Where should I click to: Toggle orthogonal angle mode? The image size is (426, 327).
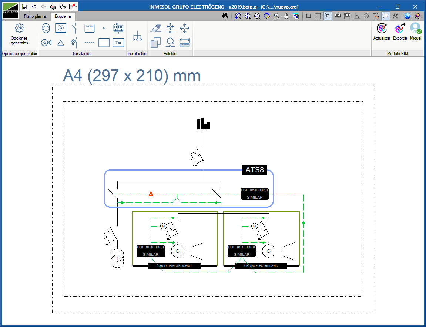click(357, 16)
